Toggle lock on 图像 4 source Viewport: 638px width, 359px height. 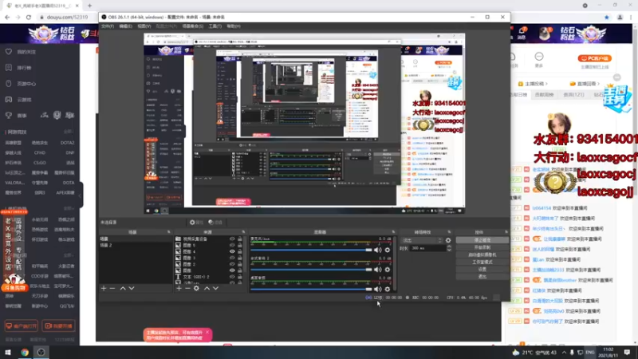pos(240,251)
